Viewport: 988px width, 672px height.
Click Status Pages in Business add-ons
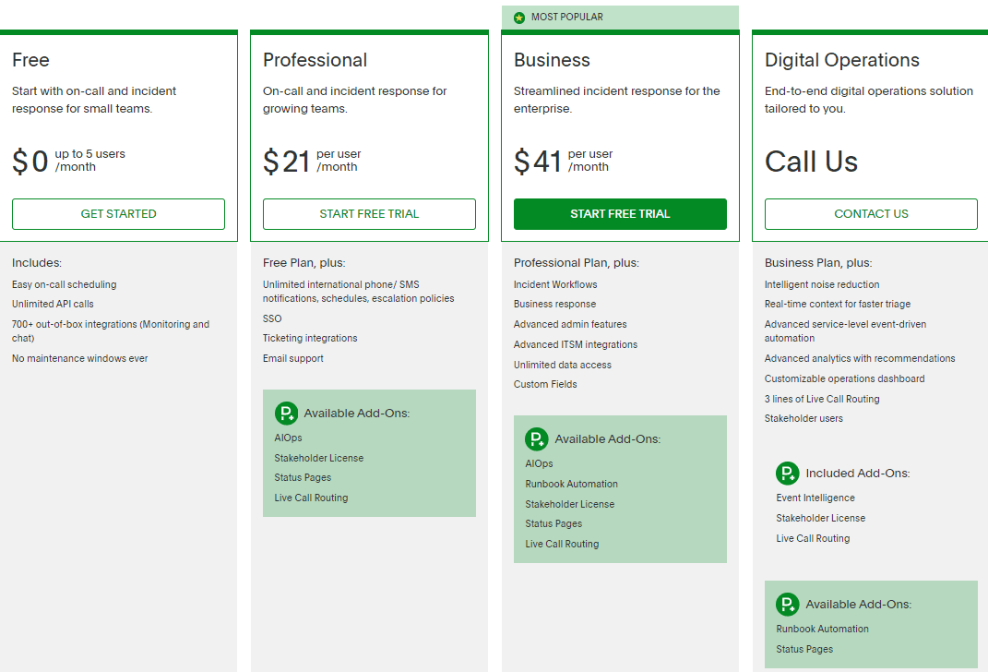coord(554,524)
